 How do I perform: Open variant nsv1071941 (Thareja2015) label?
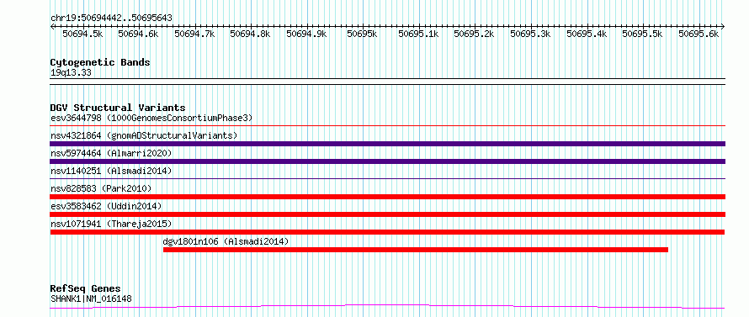coord(111,224)
